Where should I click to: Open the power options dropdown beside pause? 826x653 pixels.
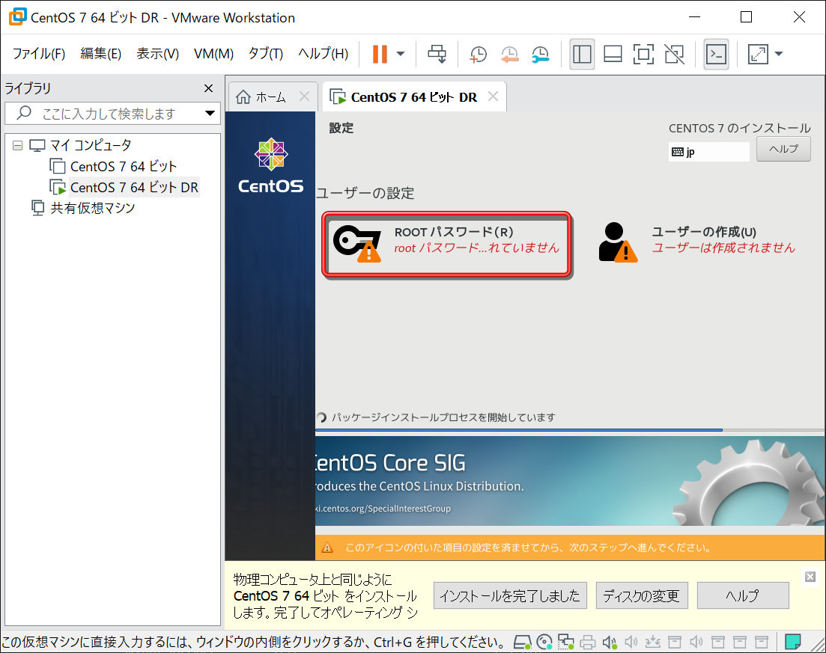tap(401, 54)
